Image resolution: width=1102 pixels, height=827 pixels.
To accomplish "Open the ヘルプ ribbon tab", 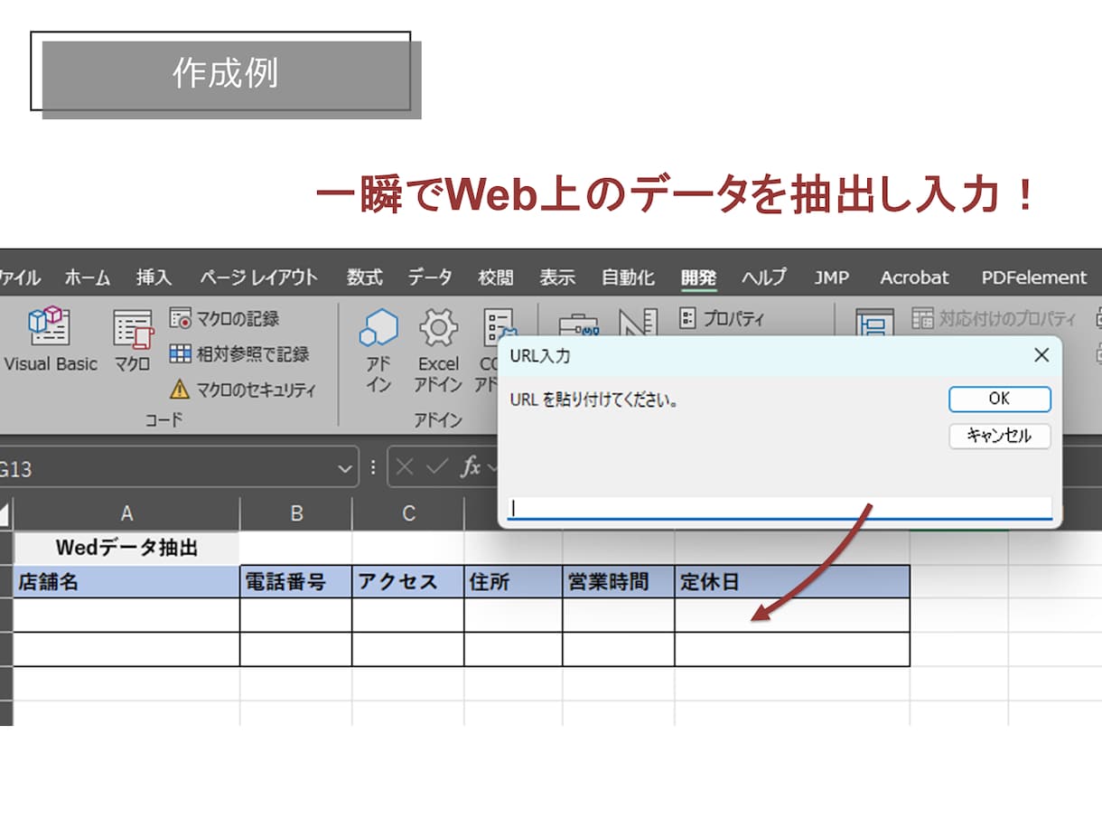I will [764, 277].
